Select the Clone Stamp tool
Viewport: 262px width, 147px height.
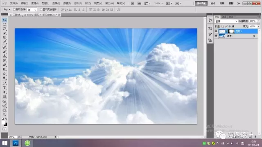pyautogui.click(x=5, y=56)
